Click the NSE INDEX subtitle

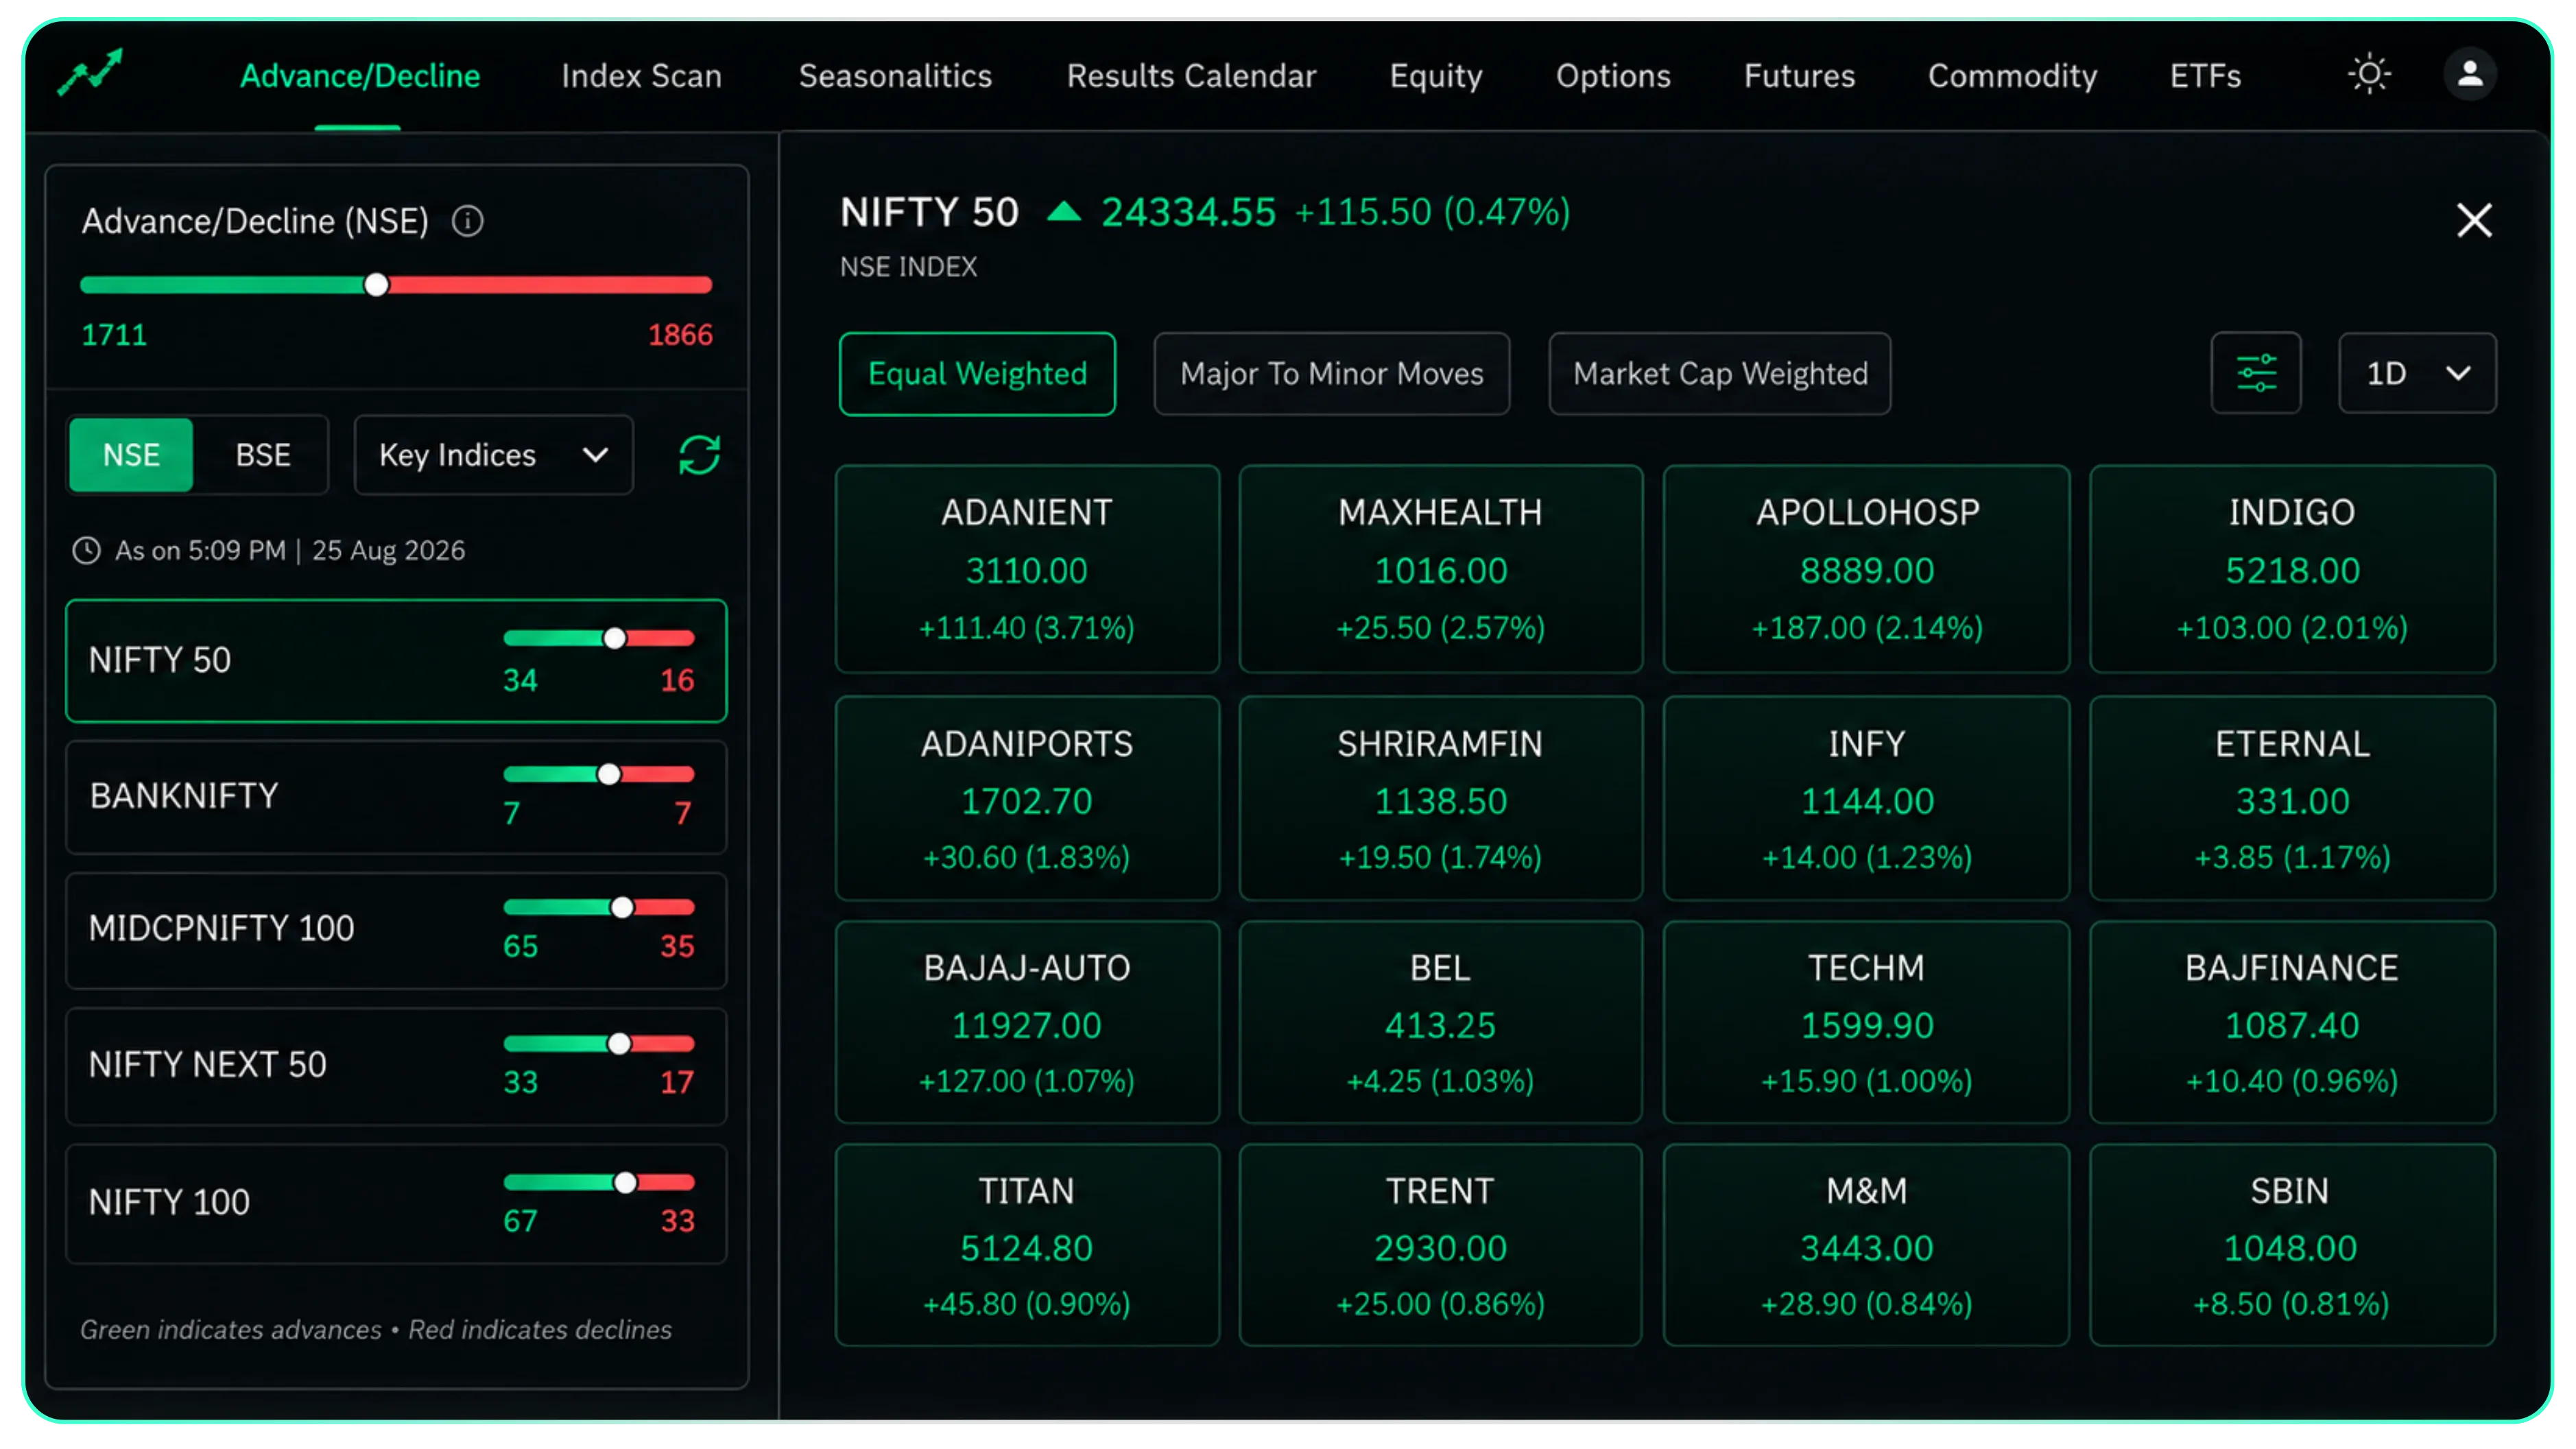(908, 267)
